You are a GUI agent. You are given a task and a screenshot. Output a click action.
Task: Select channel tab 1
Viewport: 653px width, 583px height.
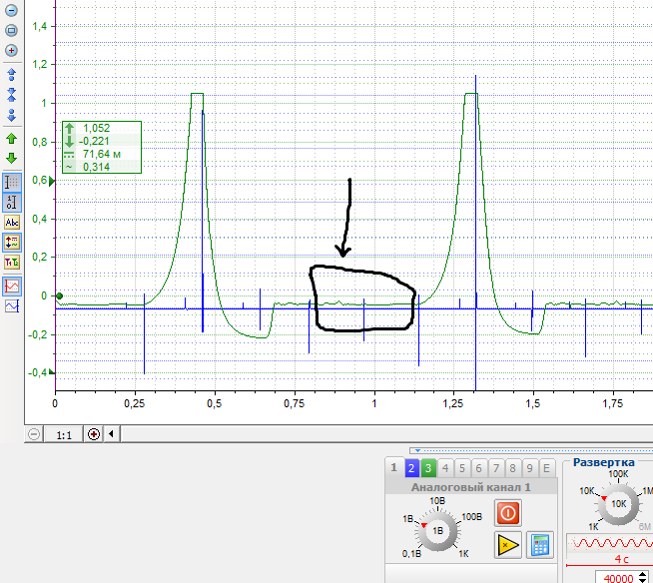click(394, 467)
